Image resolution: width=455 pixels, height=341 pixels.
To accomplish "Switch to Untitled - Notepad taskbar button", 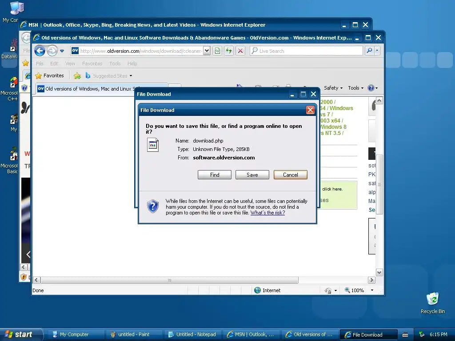I will tap(192, 334).
